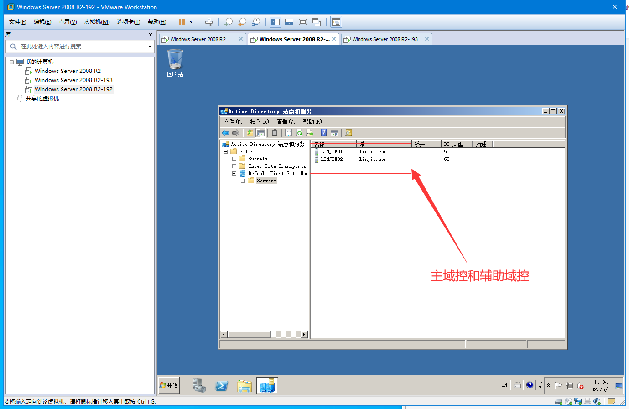Collapse the 我的计算机 tree node
629x409 pixels.
click(x=12, y=62)
